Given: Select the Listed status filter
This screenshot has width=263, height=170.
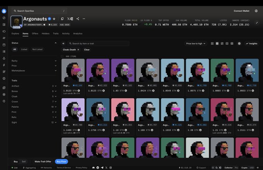Looking at the screenshot, I should [x=24, y=49].
